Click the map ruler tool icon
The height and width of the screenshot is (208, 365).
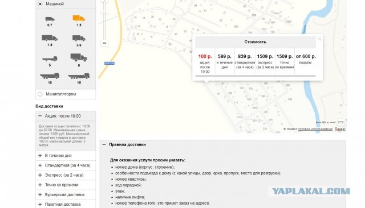coord(341,122)
